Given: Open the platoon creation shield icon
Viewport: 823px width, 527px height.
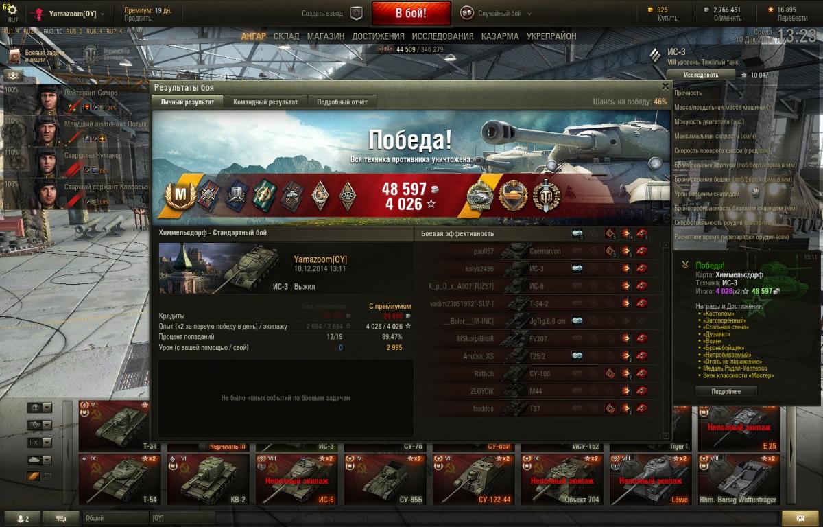Looking at the screenshot, I should [x=356, y=13].
